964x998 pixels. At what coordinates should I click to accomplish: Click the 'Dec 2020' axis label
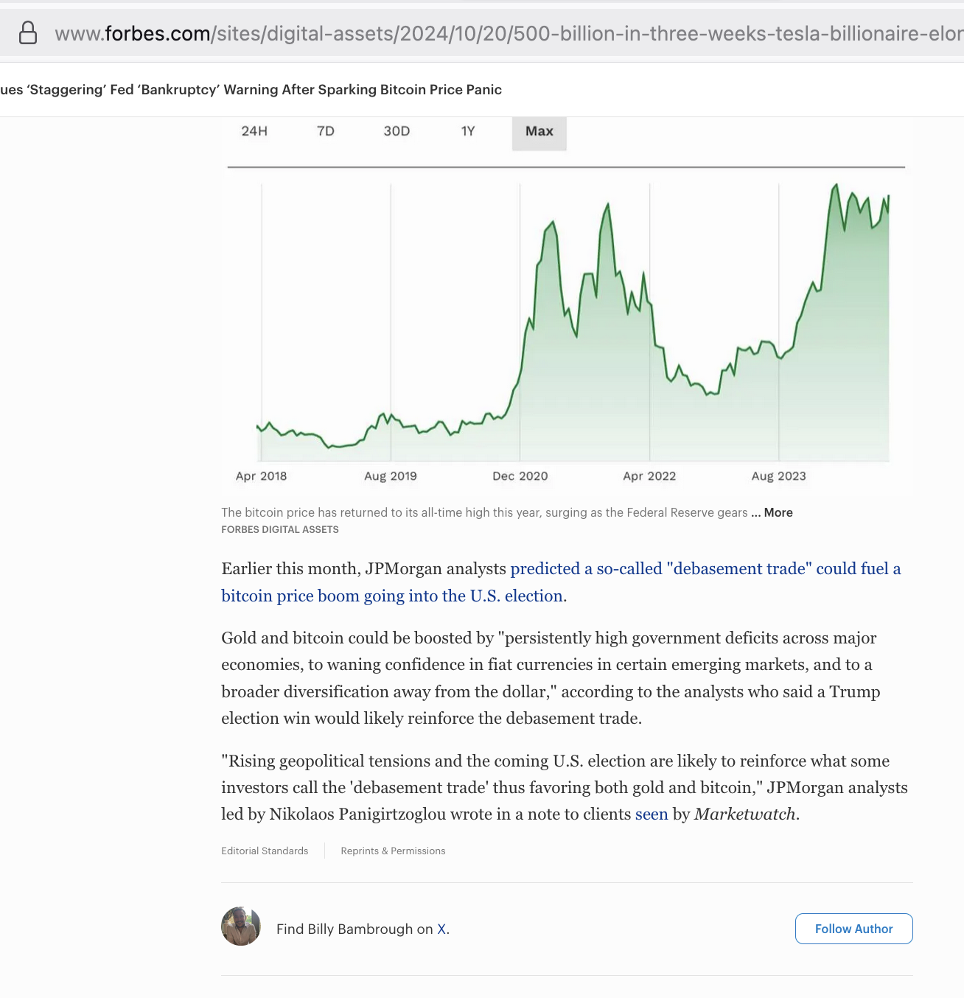(520, 476)
